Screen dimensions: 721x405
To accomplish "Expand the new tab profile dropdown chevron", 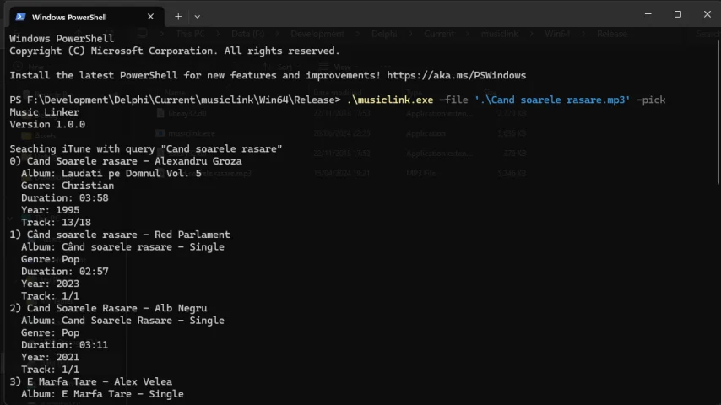I will coord(198,16).
